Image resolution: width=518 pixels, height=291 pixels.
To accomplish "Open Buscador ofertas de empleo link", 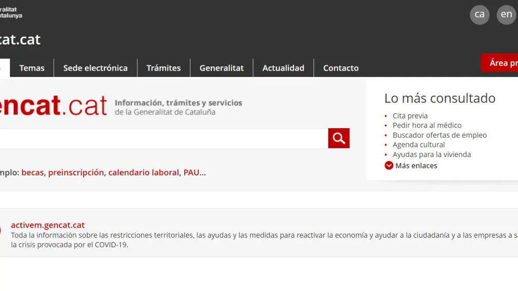I will coord(440,135).
